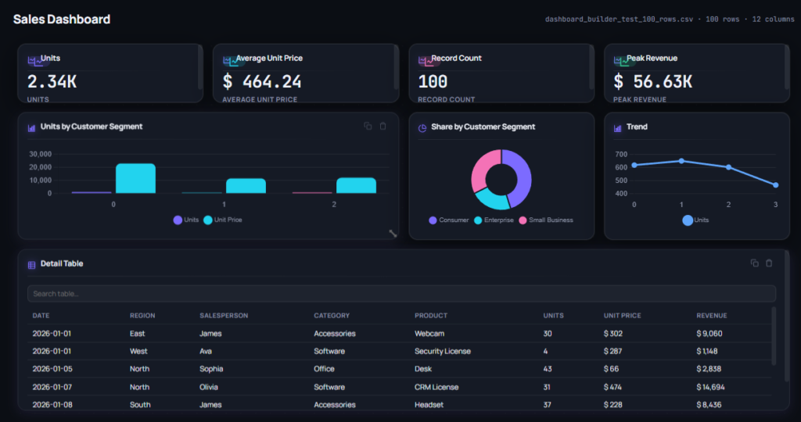The height and width of the screenshot is (422, 801).
Task: Toggle the Units series in bar chart legend
Action: 186,220
